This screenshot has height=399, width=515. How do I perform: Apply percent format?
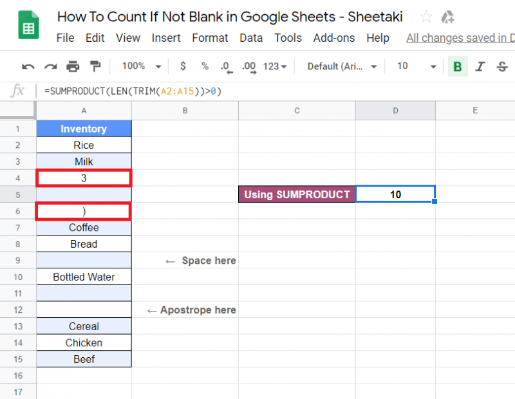pos(205,66)
